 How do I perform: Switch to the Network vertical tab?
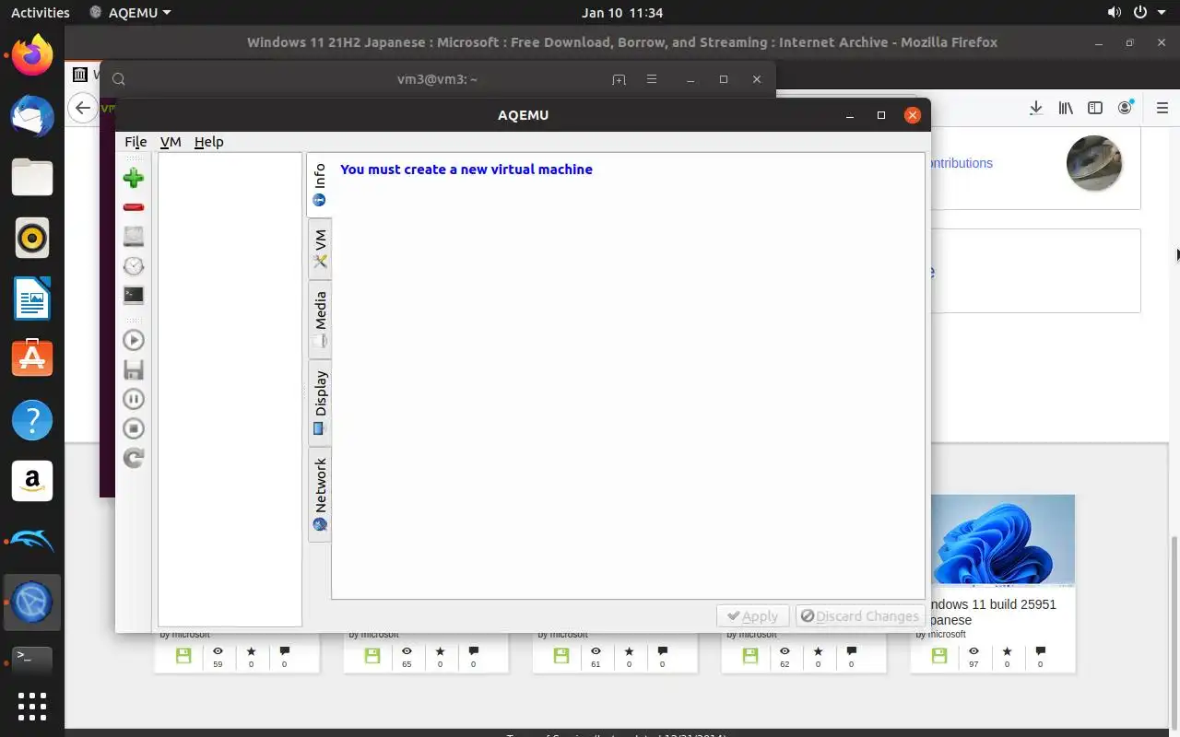pos(320,495)
